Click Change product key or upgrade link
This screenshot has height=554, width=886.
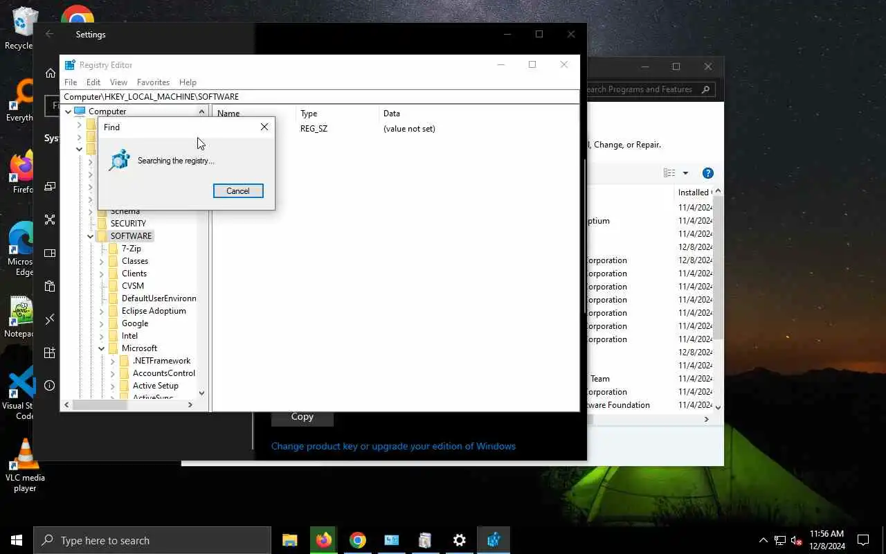[x=393, y=446]
